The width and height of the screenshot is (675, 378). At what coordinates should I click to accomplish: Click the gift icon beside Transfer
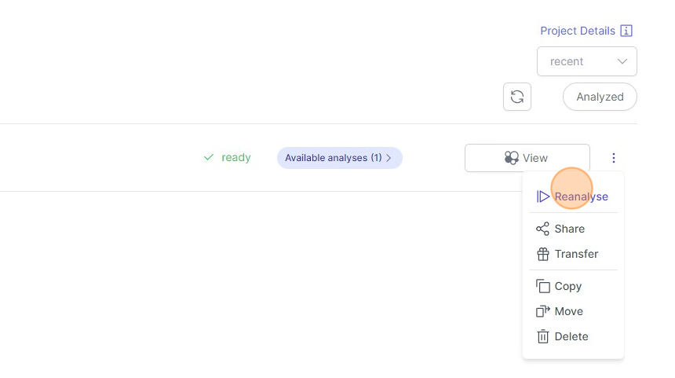click(542, 254)
